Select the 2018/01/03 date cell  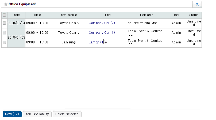[16, 37]
